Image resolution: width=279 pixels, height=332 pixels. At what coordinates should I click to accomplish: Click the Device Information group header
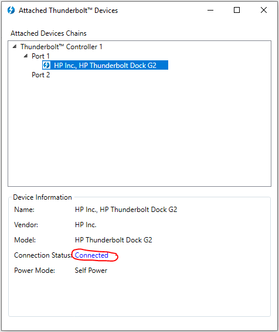pos(42,197)
